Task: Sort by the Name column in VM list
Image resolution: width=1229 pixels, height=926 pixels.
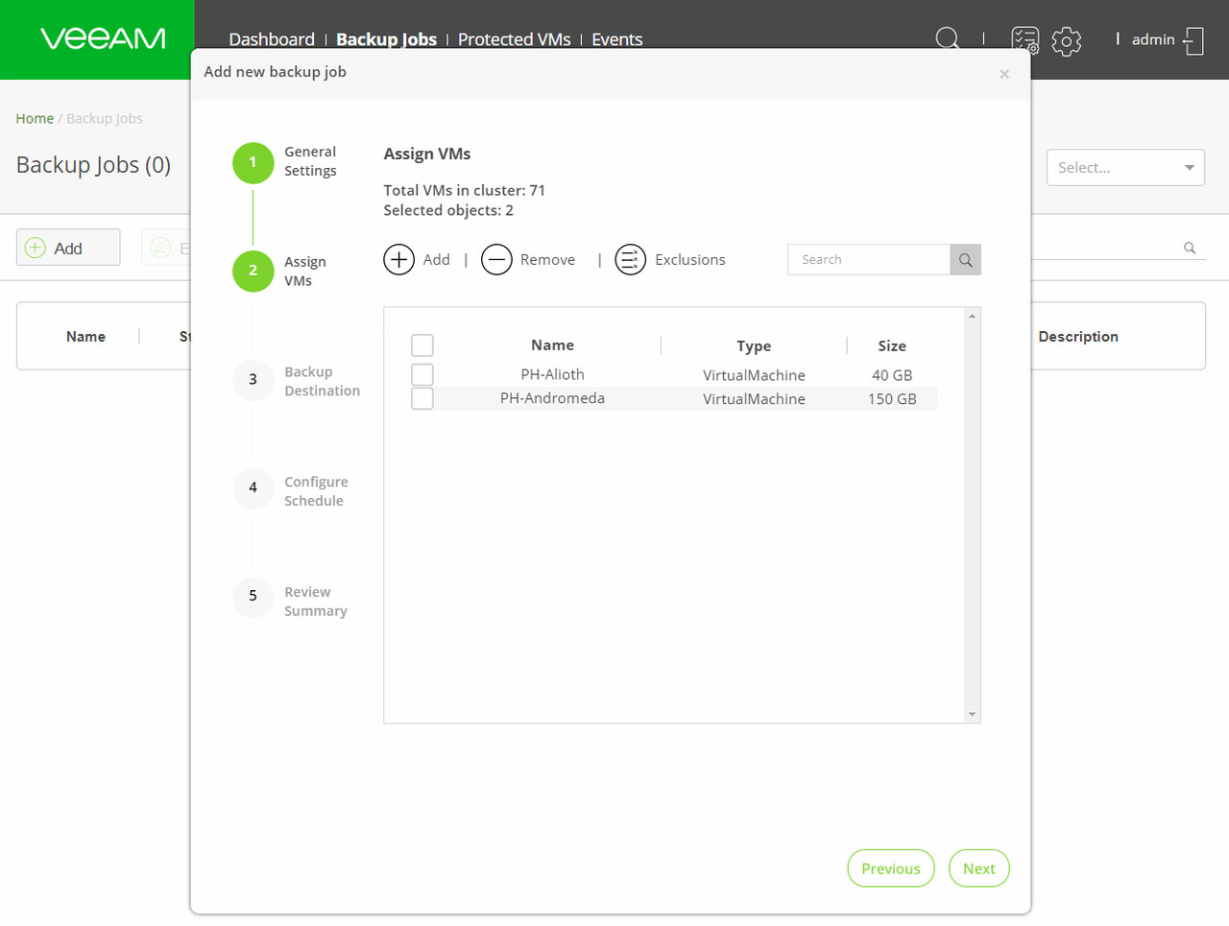Action: tap(552, 345)
